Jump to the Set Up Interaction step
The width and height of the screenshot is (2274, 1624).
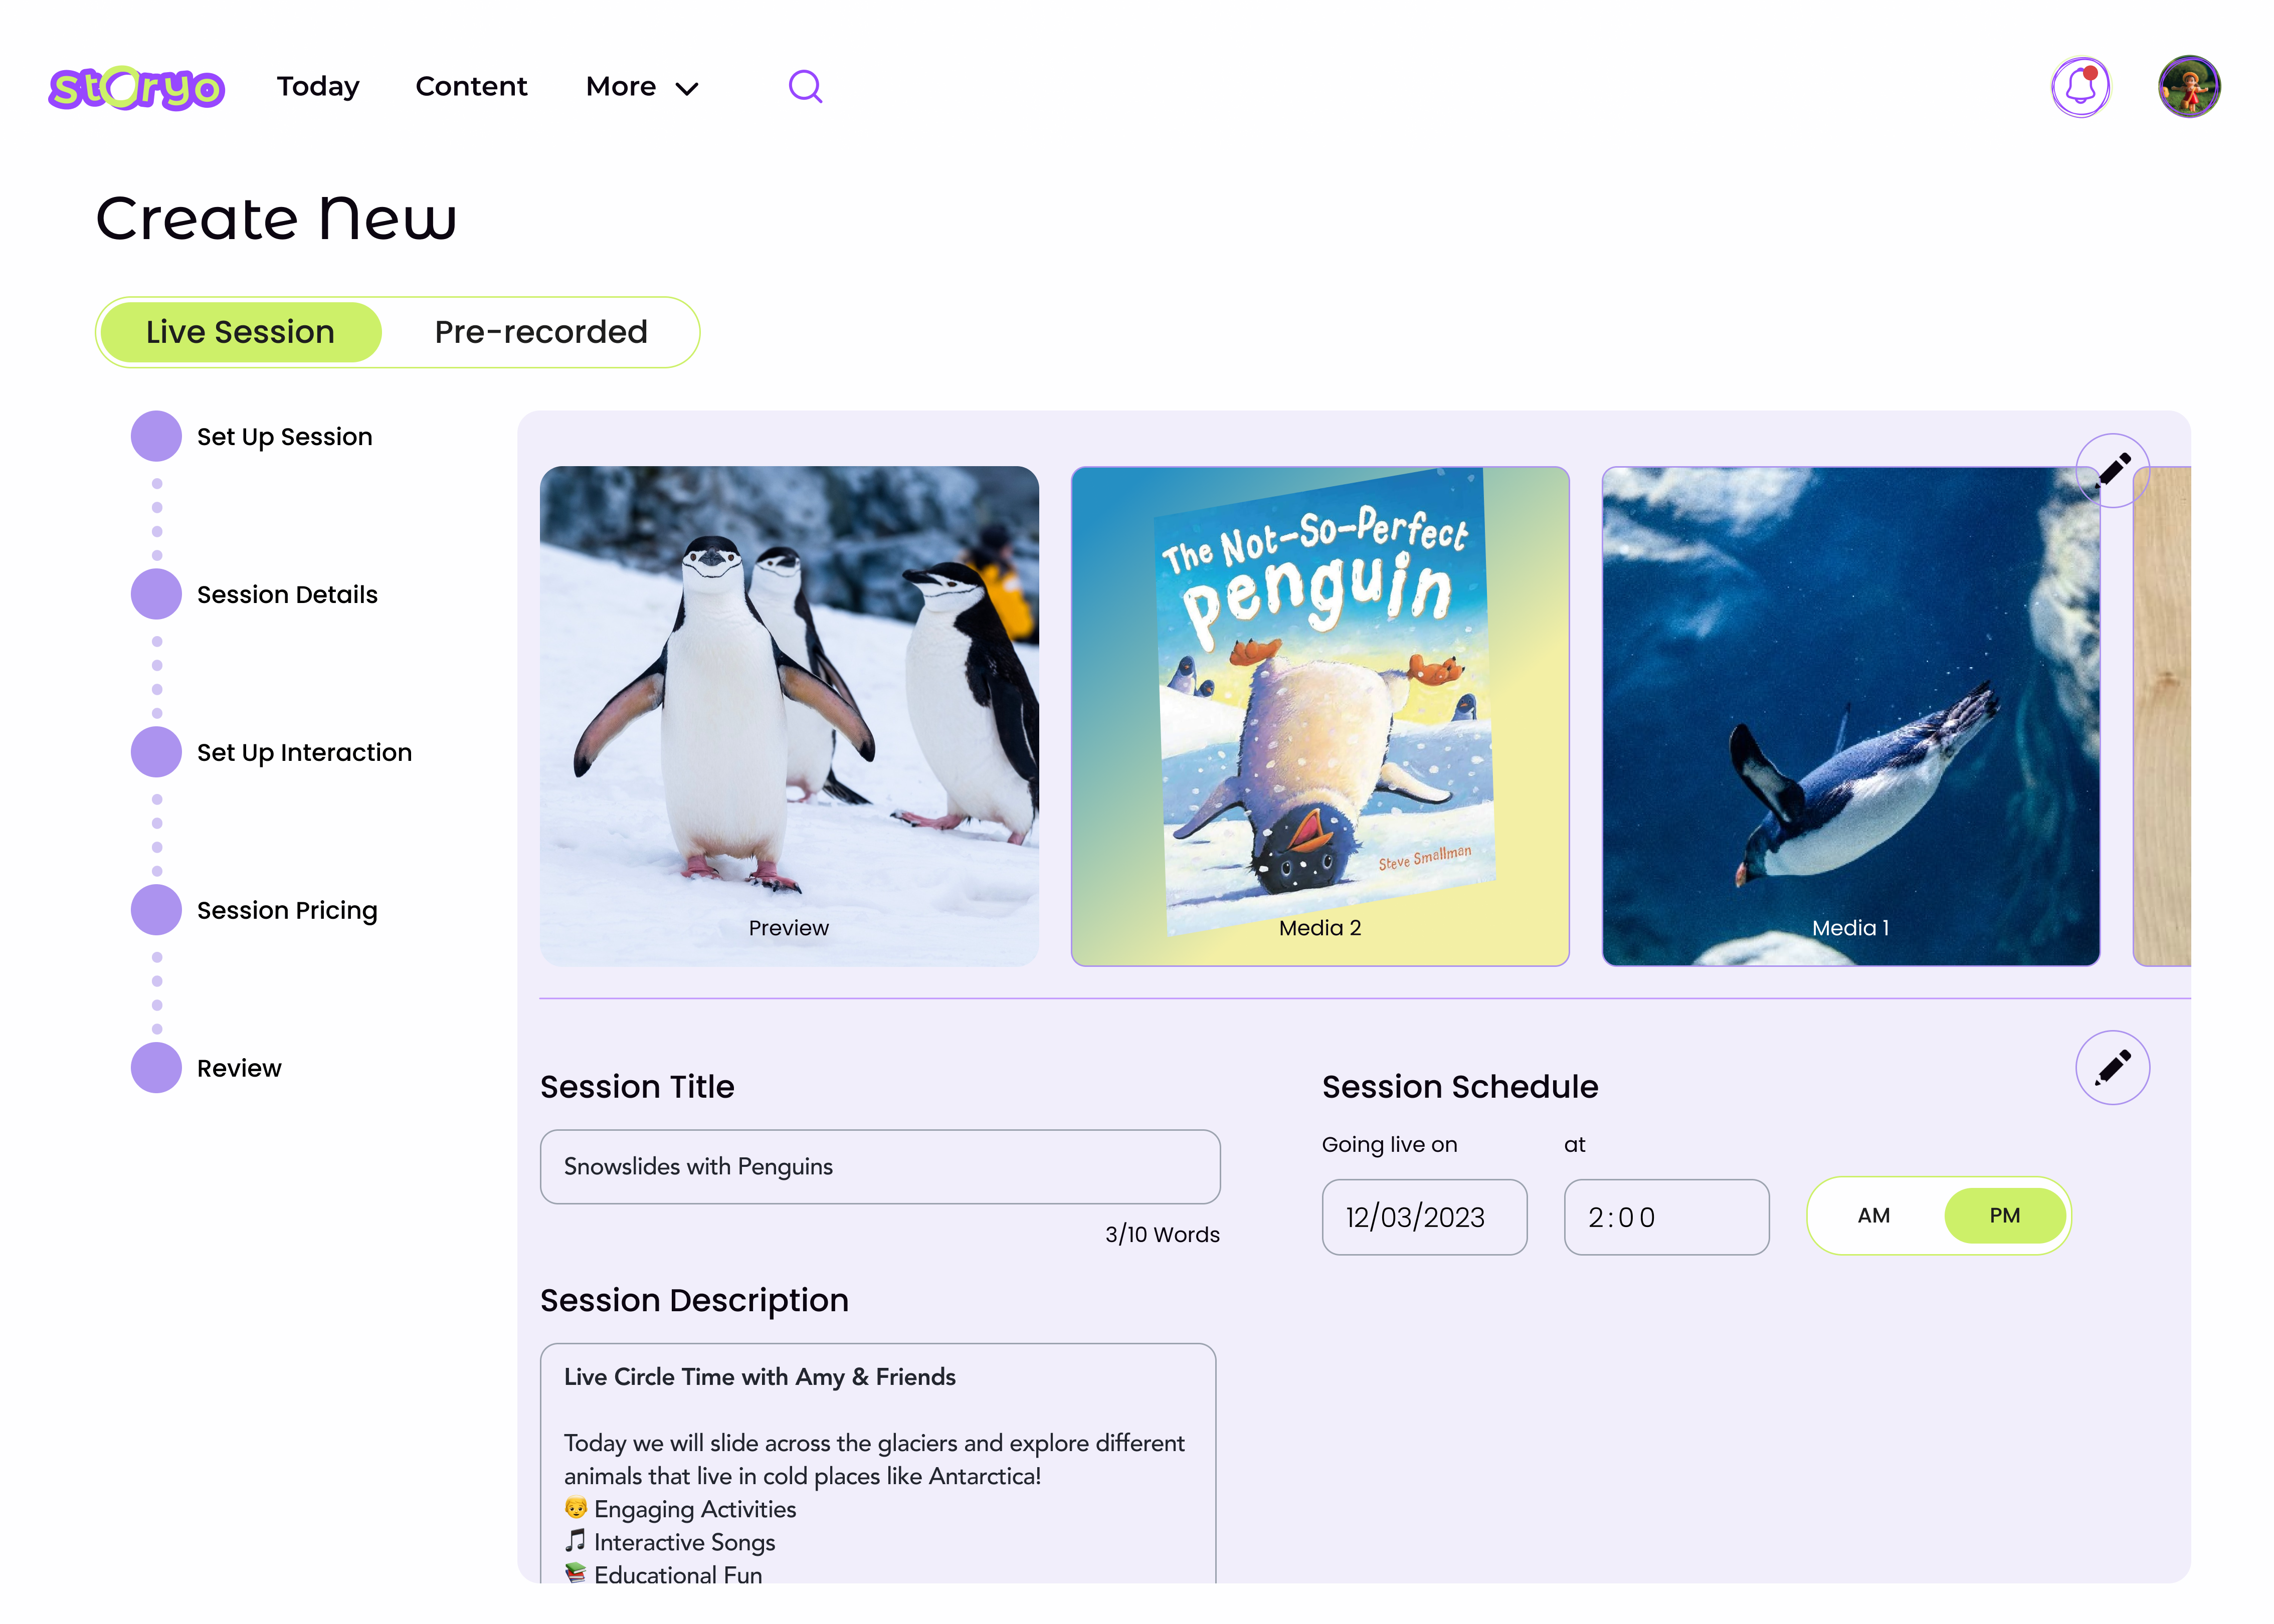pyautogui.click(x=272, y=752)
